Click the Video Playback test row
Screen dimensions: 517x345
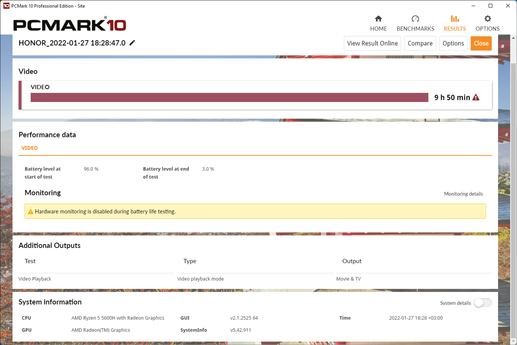point(35,279)
